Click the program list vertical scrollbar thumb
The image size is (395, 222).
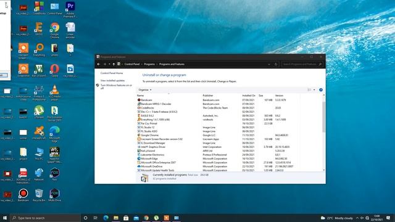(323, 117)
